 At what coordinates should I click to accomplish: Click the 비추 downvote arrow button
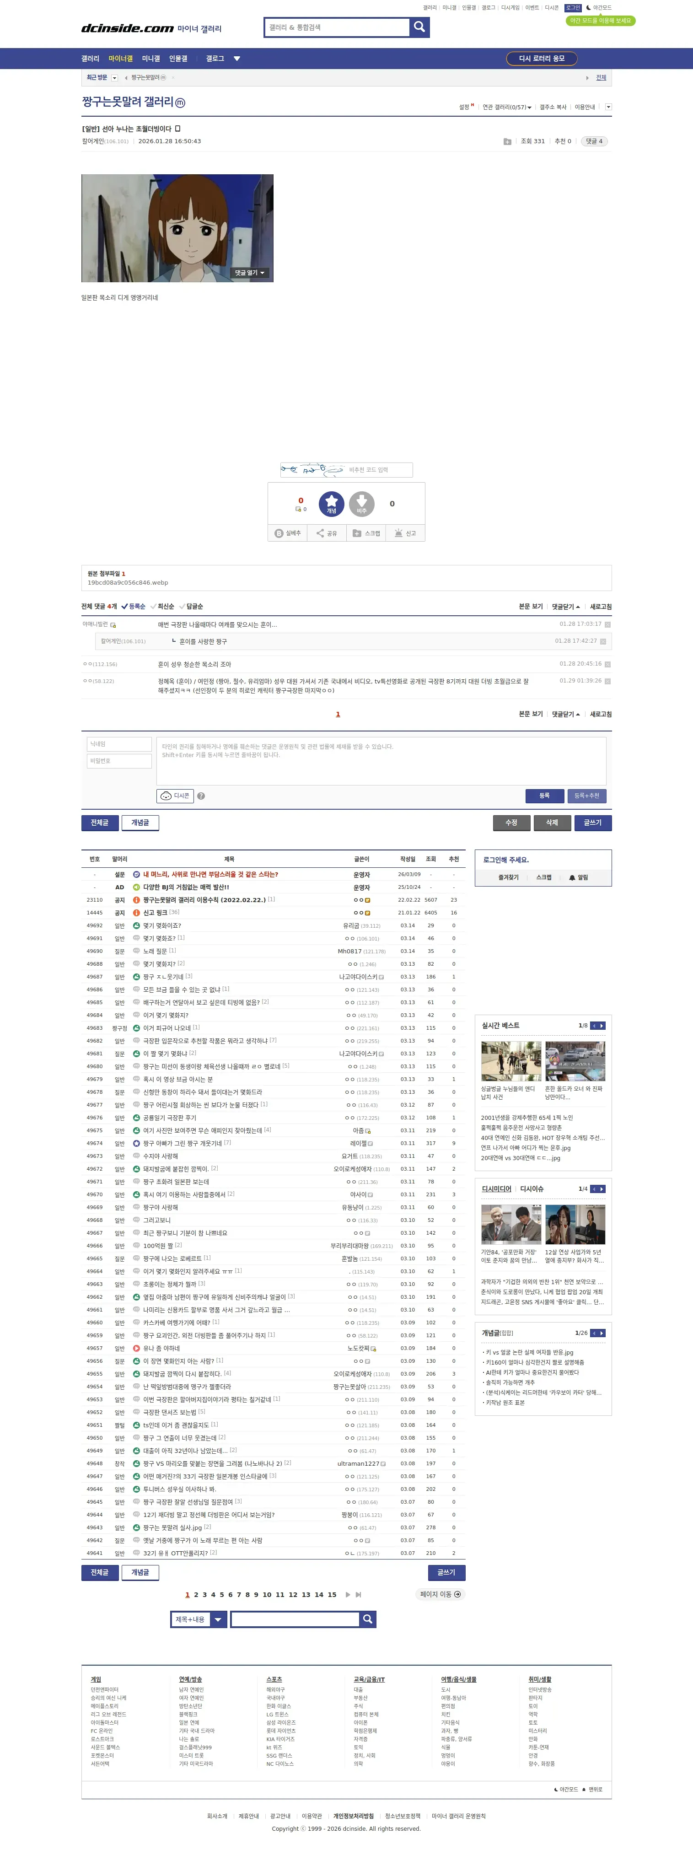362,504
